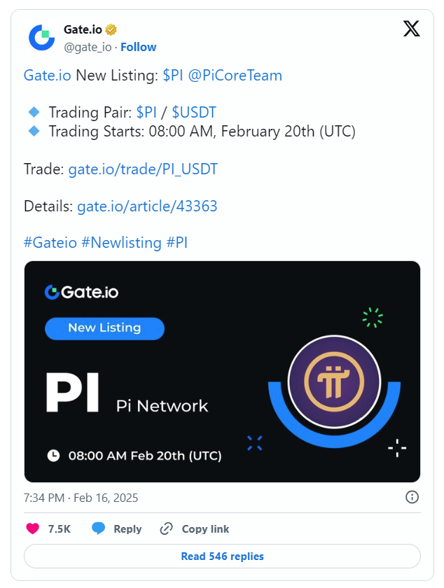Screen dimensions: 444x588
Task: Open the info circle icon near the timestamp
Action: click(412, 497)
